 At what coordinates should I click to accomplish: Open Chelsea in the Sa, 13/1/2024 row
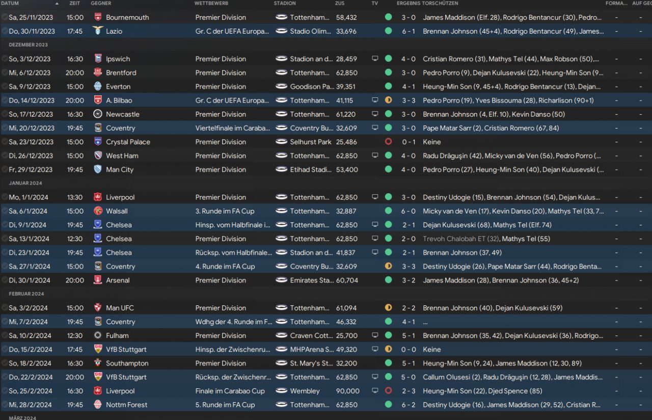(119, 239)
